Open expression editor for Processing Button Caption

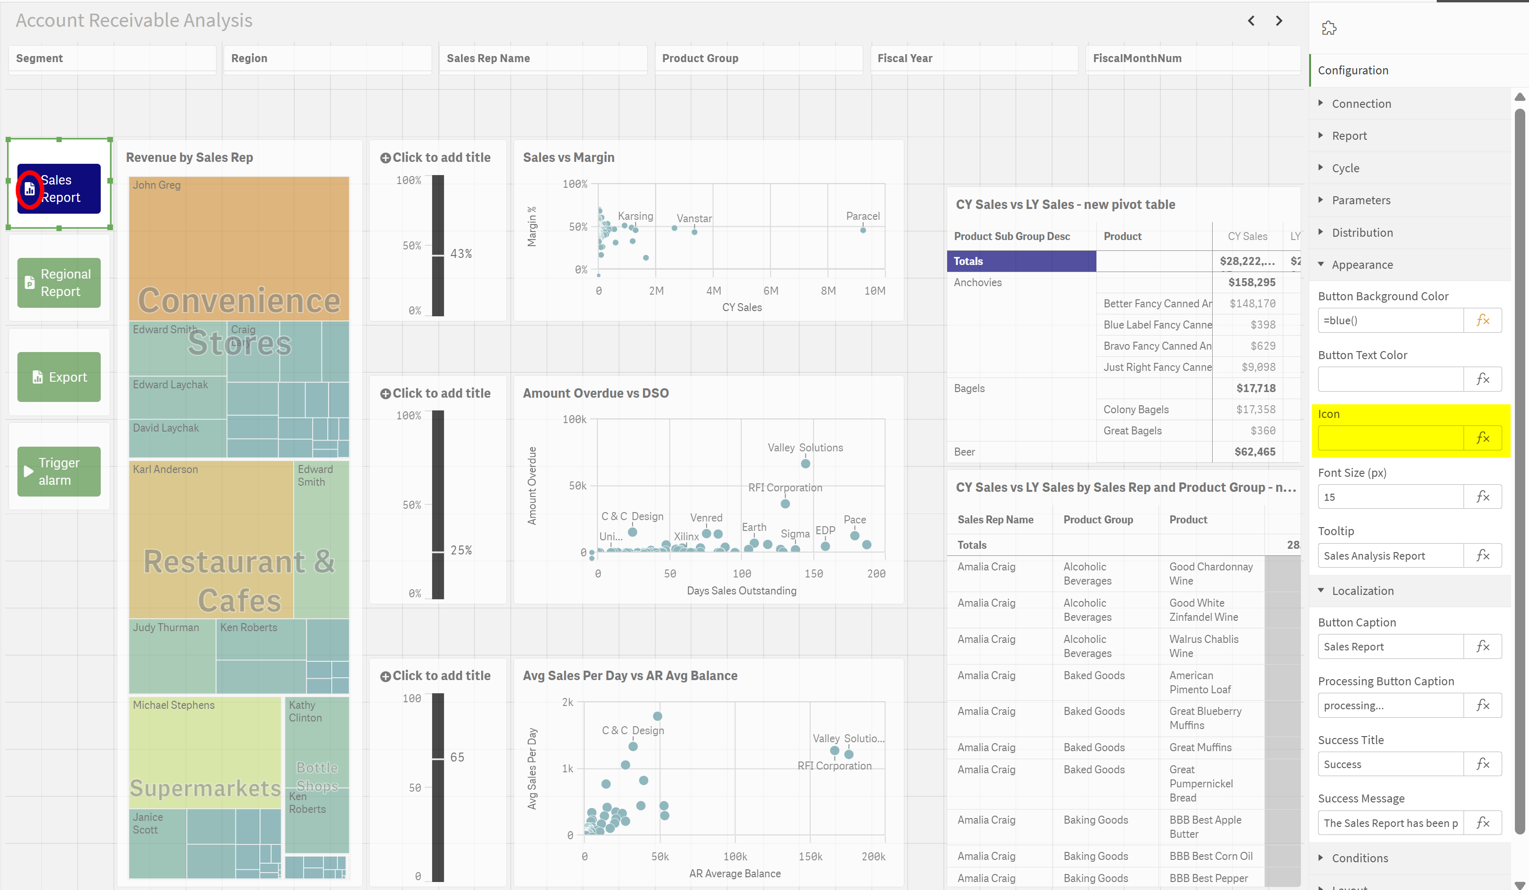[x=1482, y=706]
